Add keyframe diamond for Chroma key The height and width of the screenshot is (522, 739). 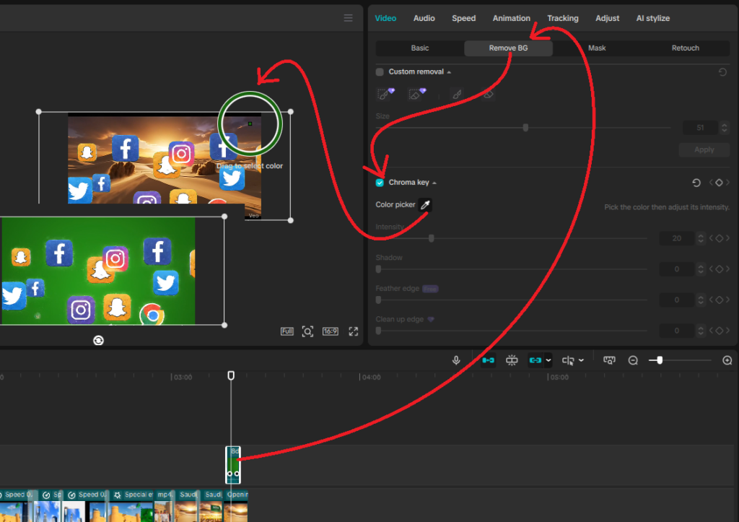(719, 183)
